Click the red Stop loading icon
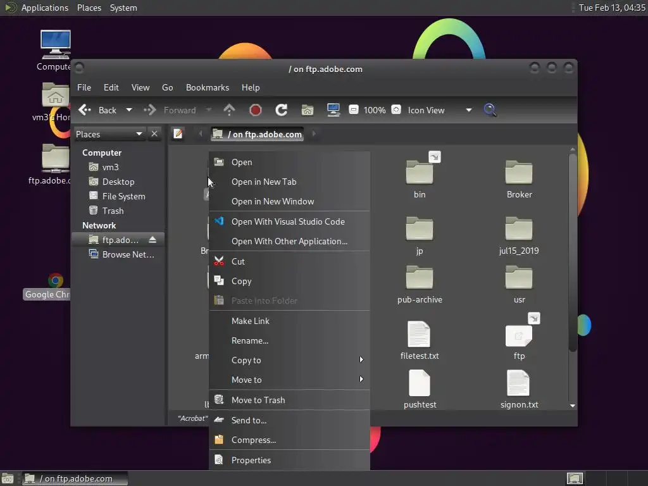The image size is (648, 486). 256,110
